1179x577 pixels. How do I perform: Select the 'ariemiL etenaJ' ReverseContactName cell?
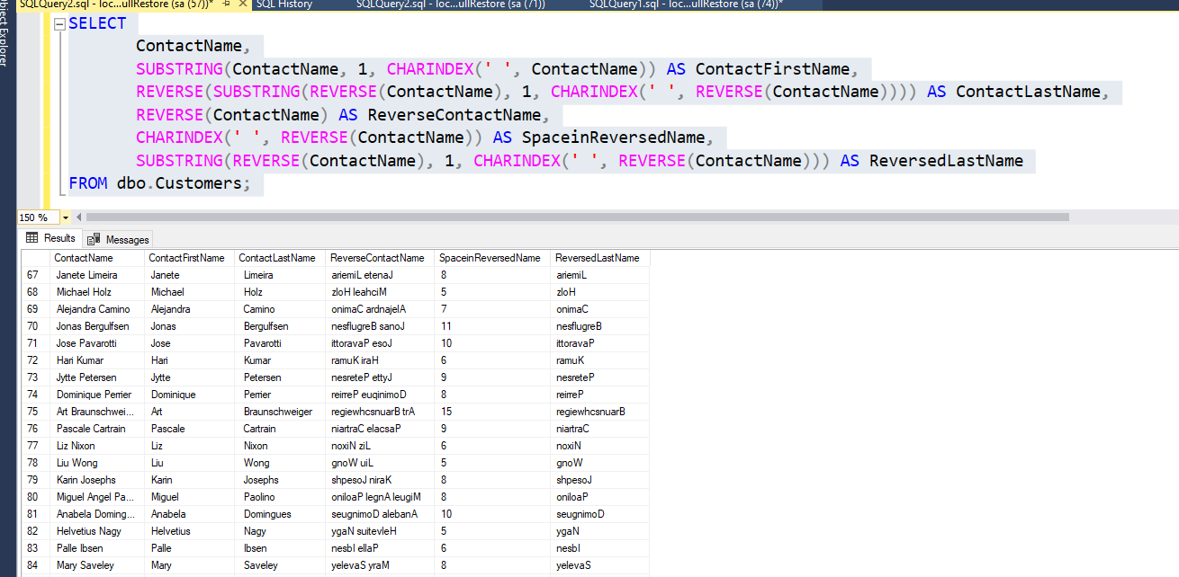pyautogui.click(x=380, y=275)
